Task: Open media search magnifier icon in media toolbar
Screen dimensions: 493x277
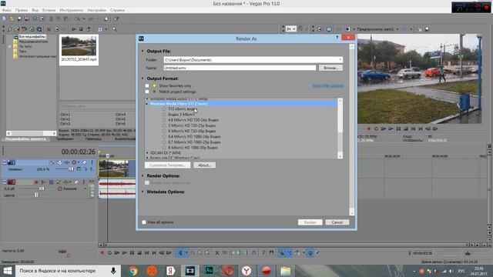Action: tap(115, 29)
